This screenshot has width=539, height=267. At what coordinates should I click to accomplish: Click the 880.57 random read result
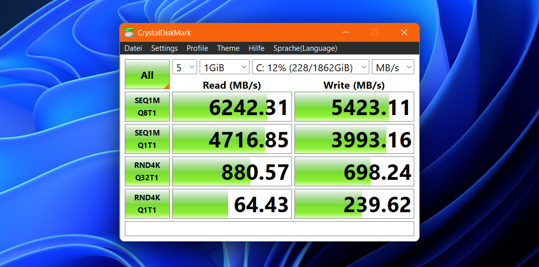pos(232,171)
